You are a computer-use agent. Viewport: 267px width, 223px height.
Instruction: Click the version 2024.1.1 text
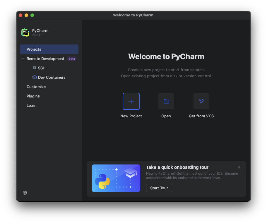click(38, 35)
